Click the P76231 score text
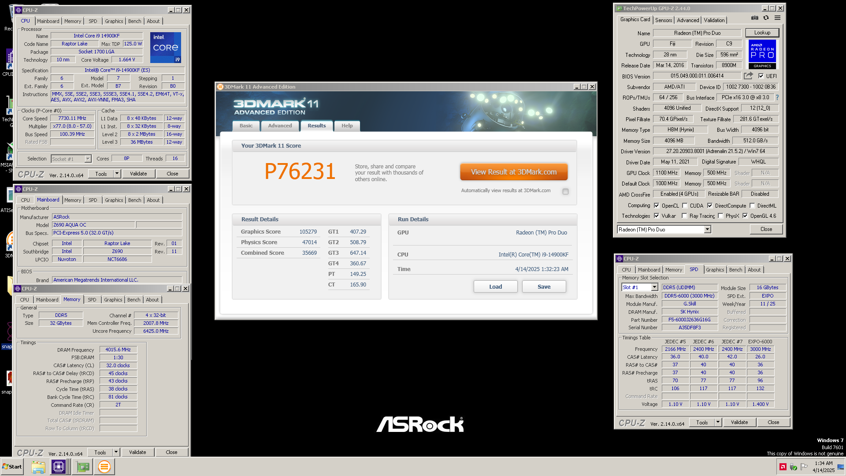846x476 pixels. click(x=300, y=171)
